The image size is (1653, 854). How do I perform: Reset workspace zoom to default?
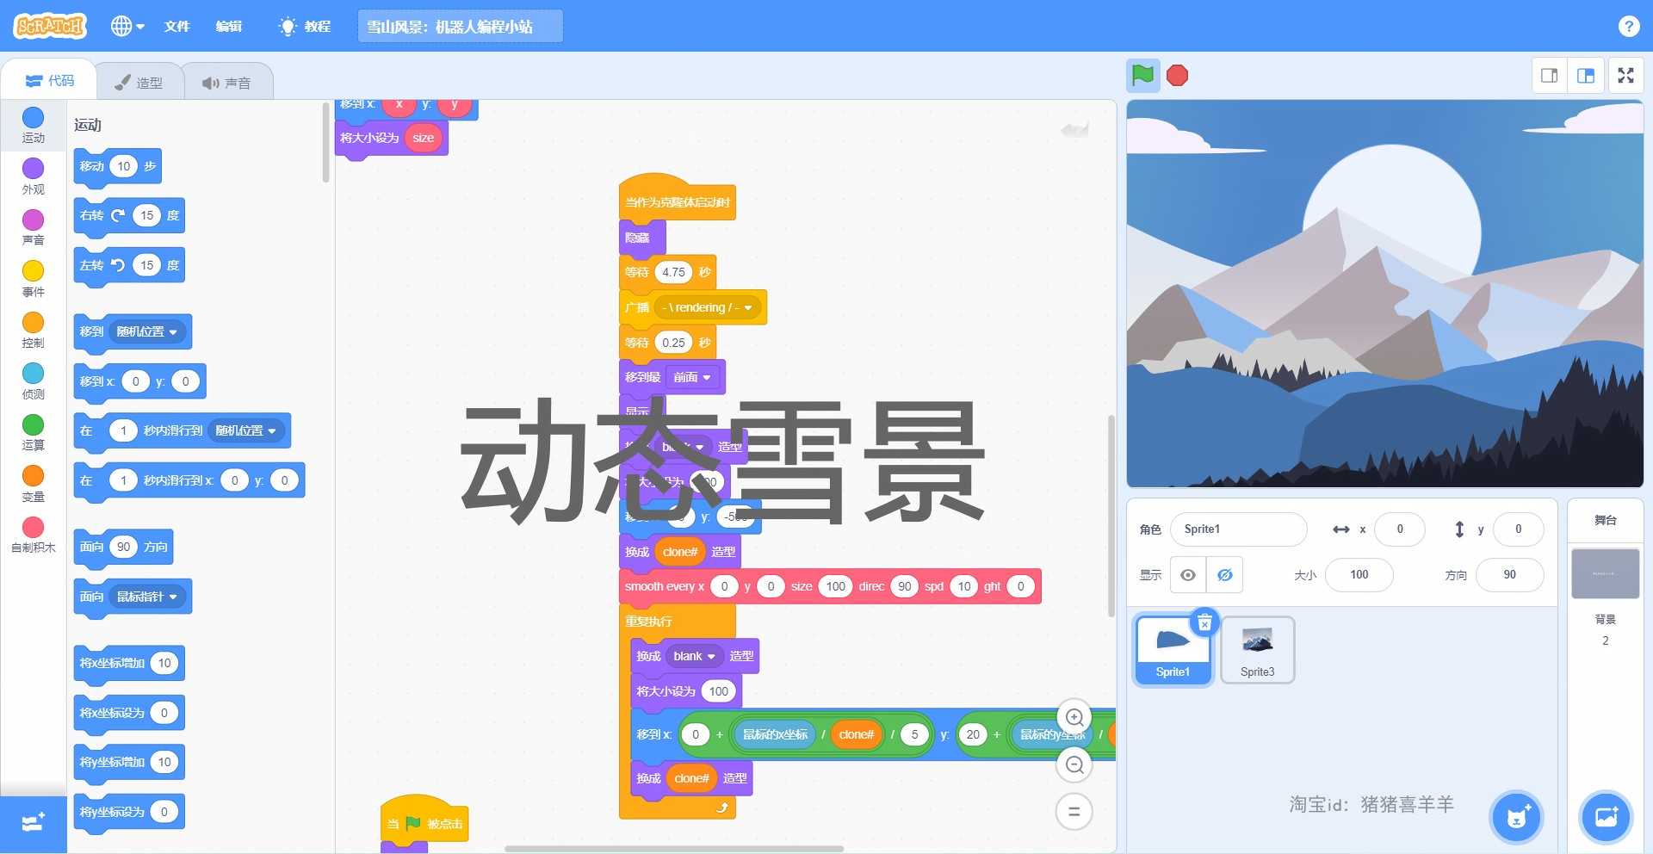pos(1074,811)
